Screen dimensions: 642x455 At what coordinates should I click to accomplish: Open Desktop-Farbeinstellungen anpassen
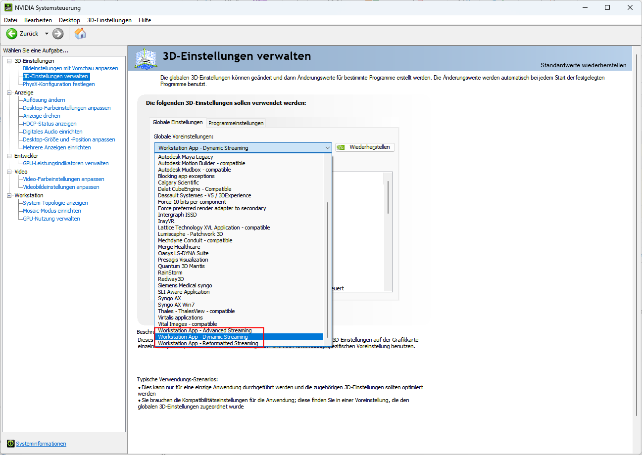(67, 108)
